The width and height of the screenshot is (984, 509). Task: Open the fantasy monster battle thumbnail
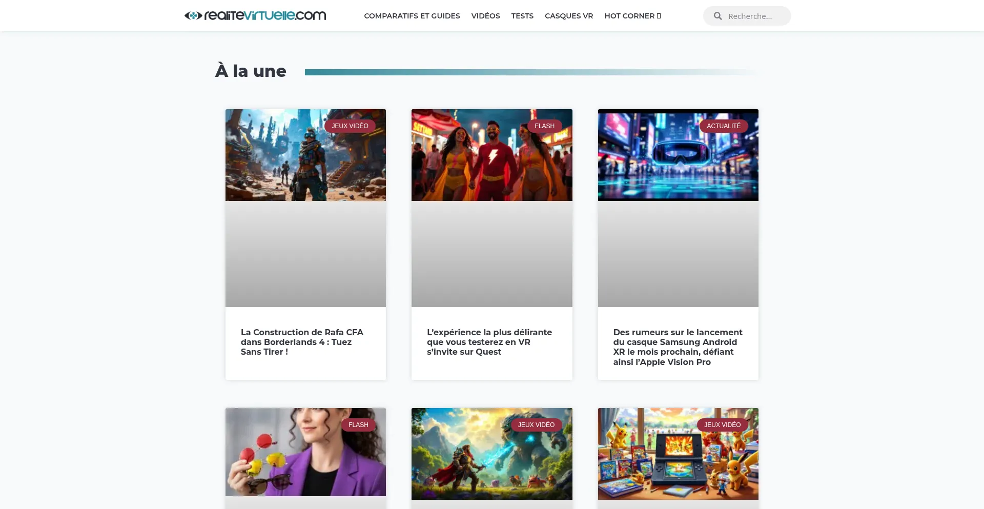(491, 454)
